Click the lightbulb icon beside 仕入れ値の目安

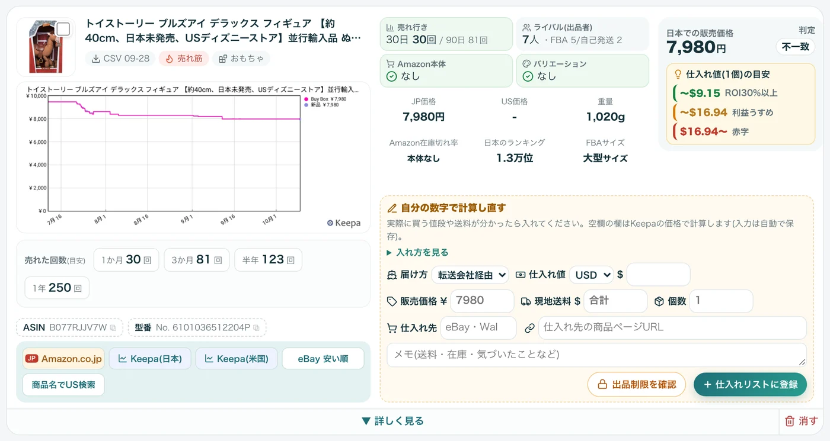[x=678, y=75]
